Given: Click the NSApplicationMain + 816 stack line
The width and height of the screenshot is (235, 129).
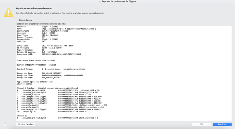Looking at the screenshot, I should click(x=60, y=107).
